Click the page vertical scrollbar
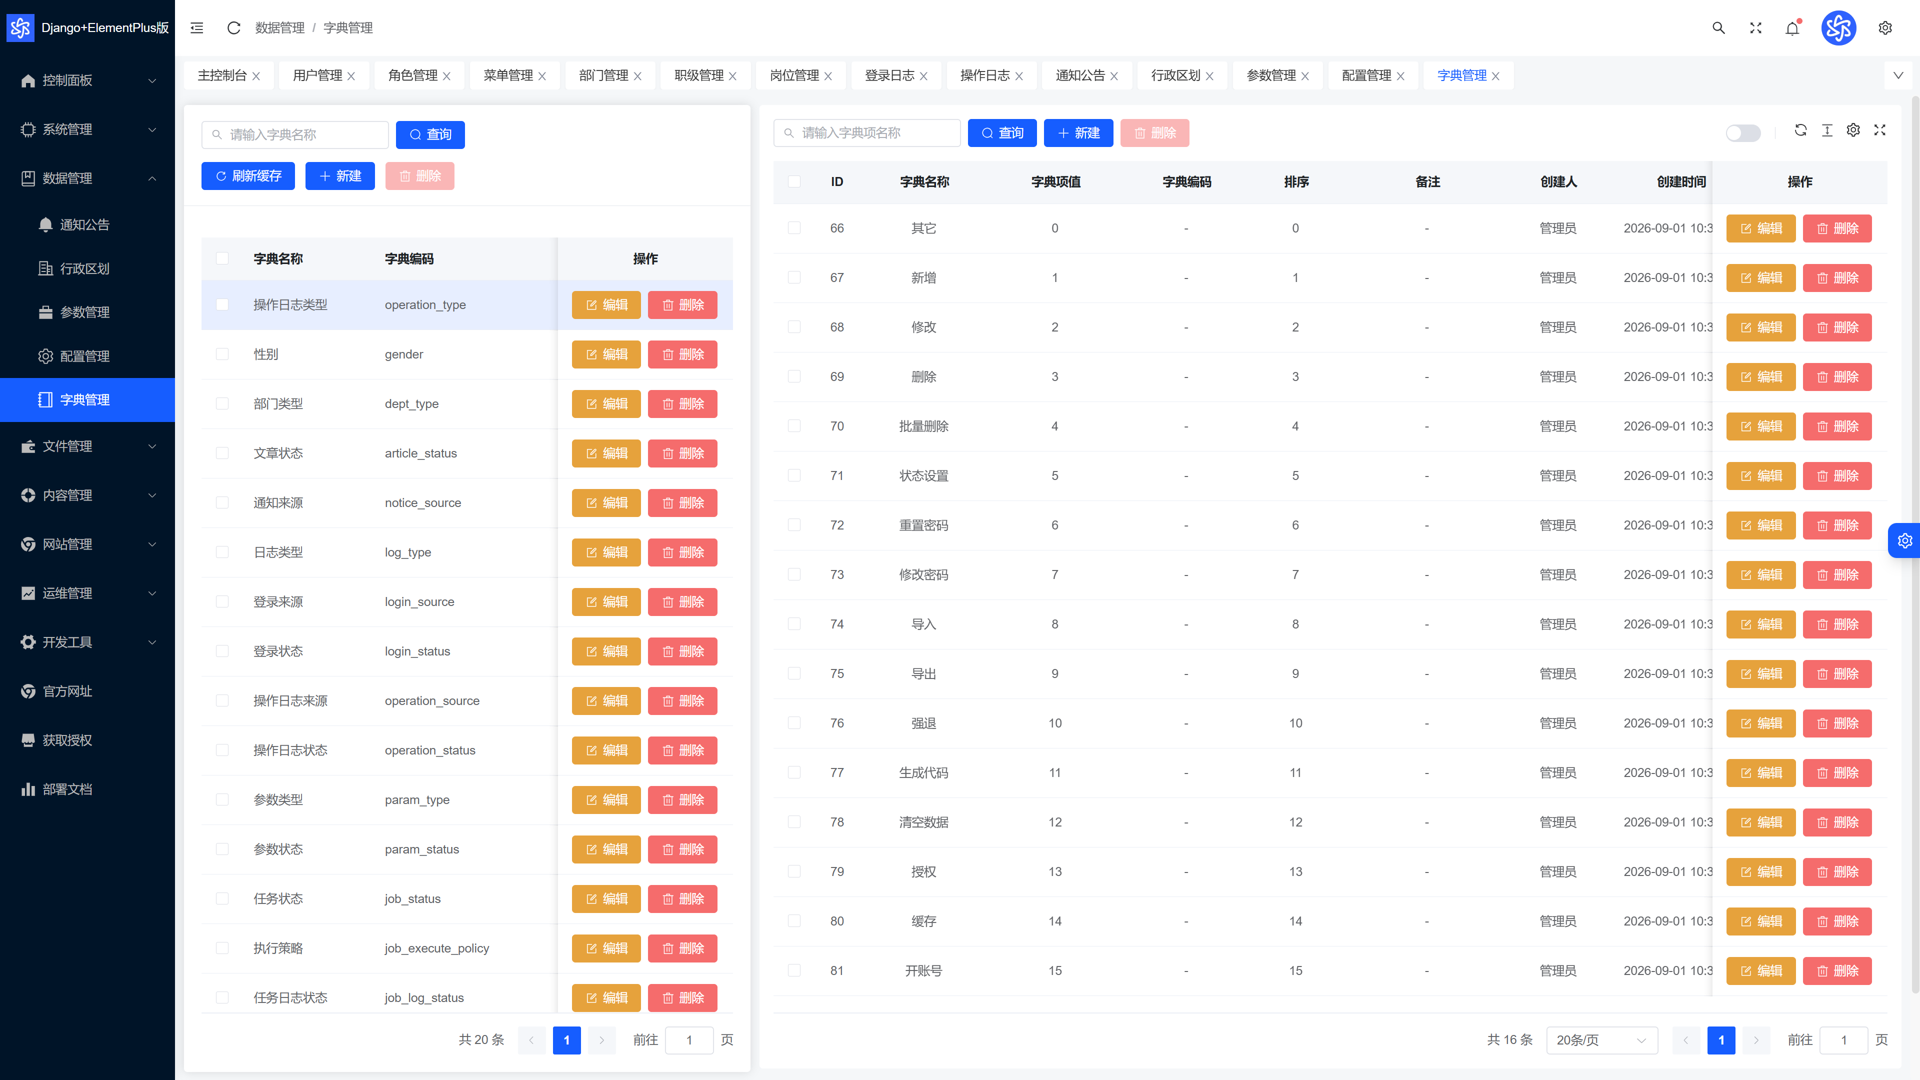This screenshot has height=1080, width=1920. [1915, 544]
